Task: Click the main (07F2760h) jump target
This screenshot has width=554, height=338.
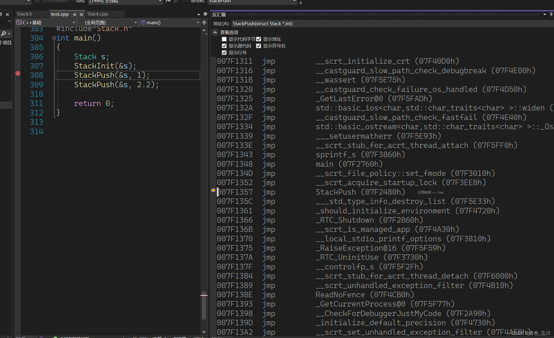Action: click(349, 164)
